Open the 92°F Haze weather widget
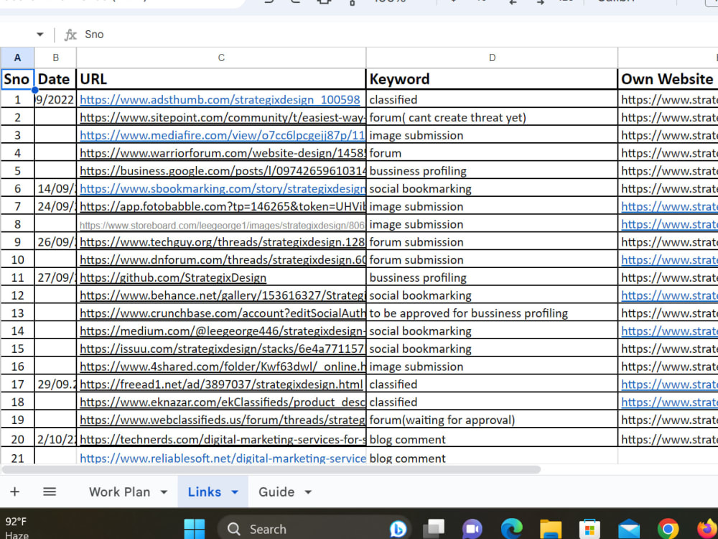Screen dimensions: 718x539 coord(17,528)
